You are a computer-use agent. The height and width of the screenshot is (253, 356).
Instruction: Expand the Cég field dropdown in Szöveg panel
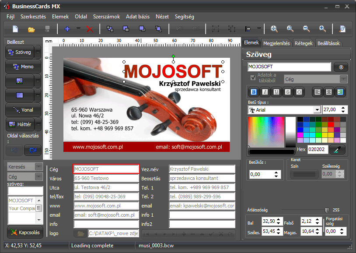click(343, 79)
